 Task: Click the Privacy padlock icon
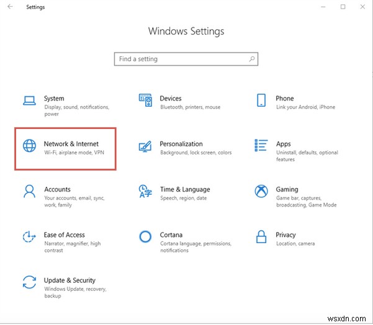pyautogui.click(x=261, y=236)
